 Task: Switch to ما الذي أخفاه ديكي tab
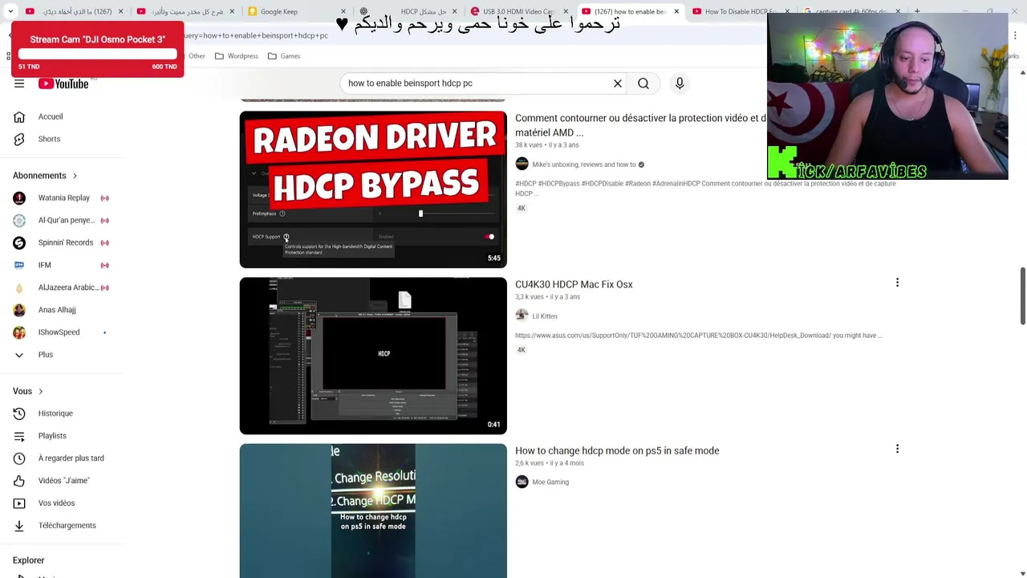(x=75, y=11)
